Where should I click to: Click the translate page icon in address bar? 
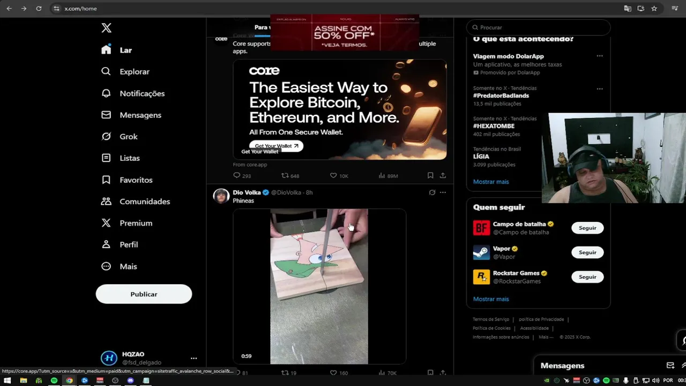point(628,9)
